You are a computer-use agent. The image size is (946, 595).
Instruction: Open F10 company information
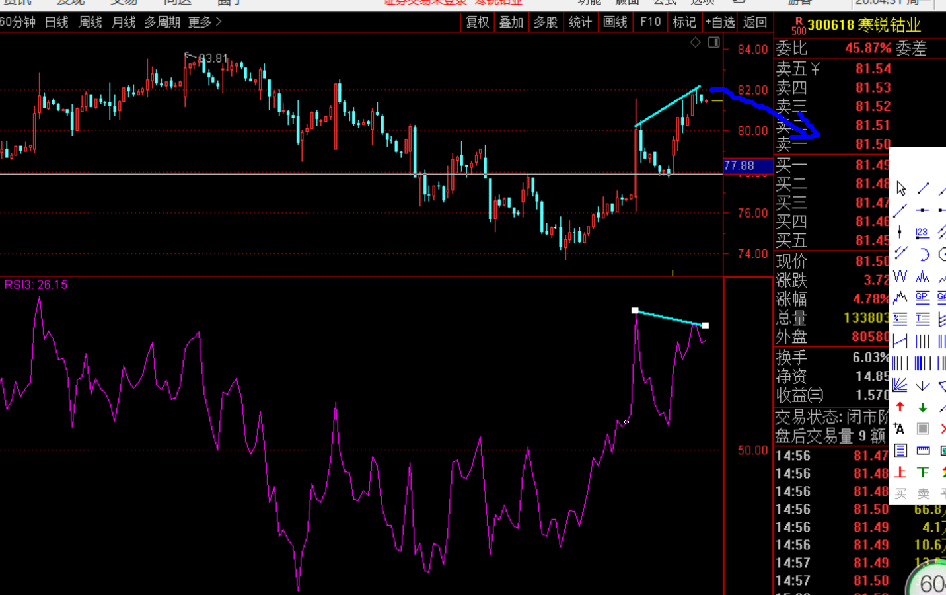point(651,22)
